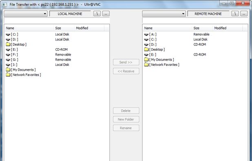Go up one level on local machine

[106, 13]
